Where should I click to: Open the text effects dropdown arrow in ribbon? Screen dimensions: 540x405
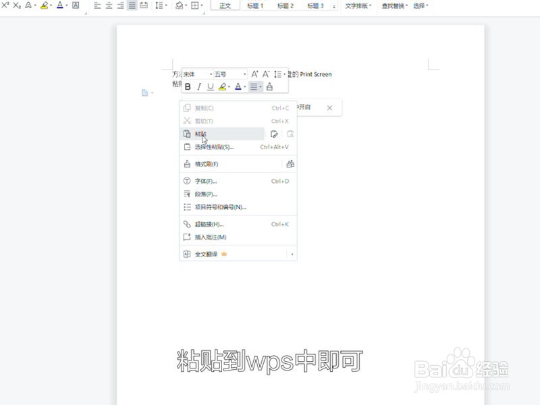click(x=35, y=5)
